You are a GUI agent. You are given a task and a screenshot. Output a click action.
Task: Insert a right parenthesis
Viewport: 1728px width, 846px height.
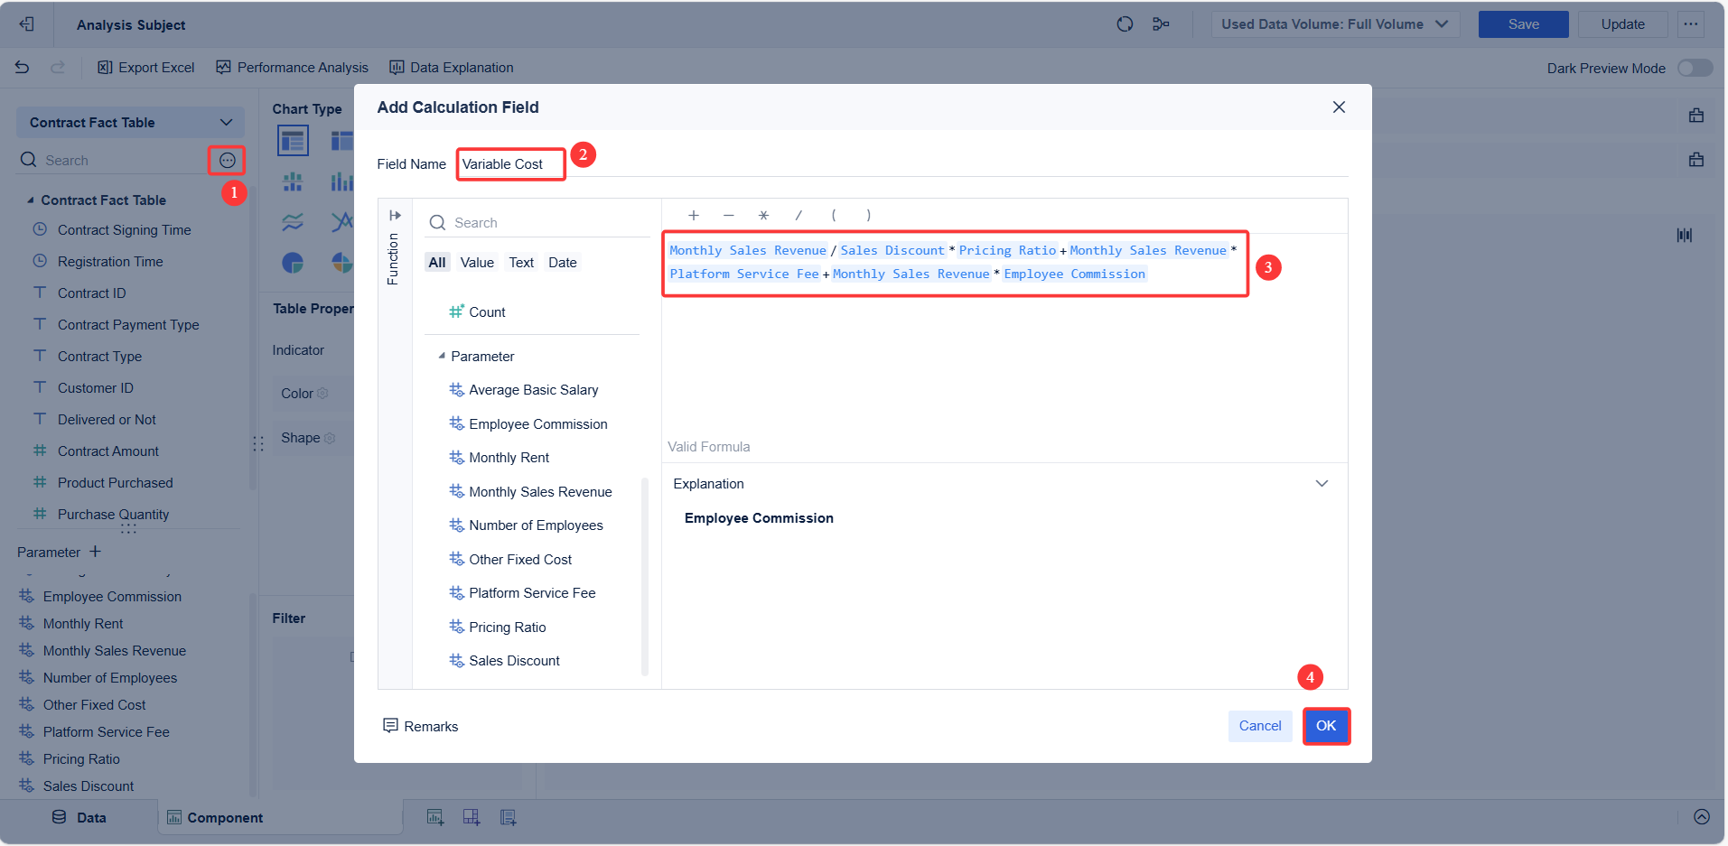pyautogui.click(x=869, y=216)
